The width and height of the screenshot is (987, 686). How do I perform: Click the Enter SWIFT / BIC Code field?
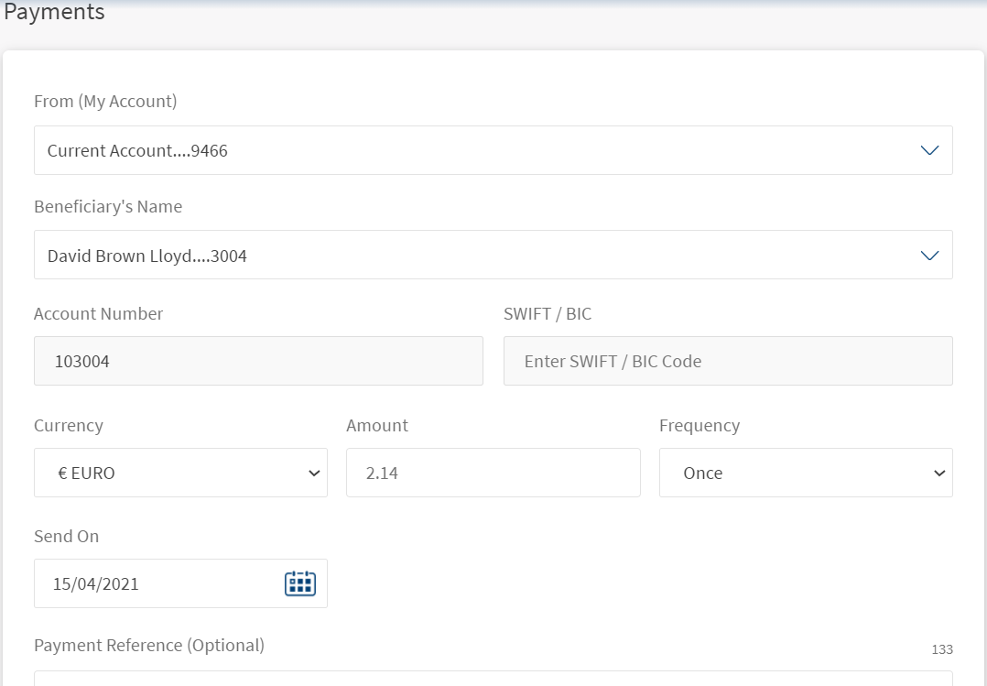point(728,361)
